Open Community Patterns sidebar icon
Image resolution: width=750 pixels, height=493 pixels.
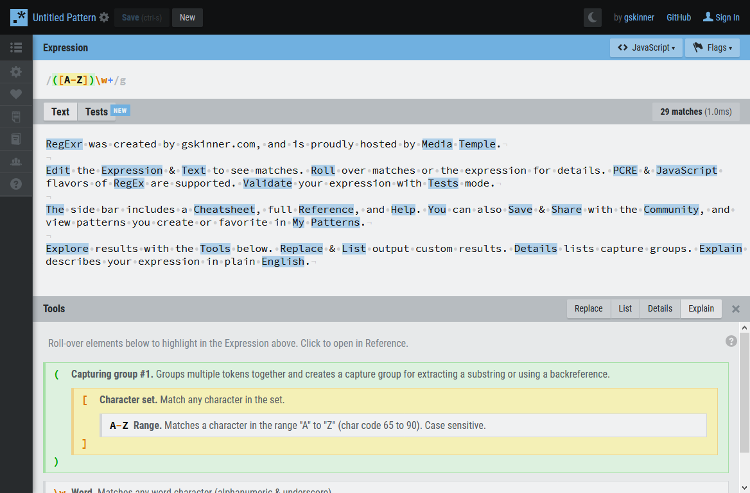16,162
